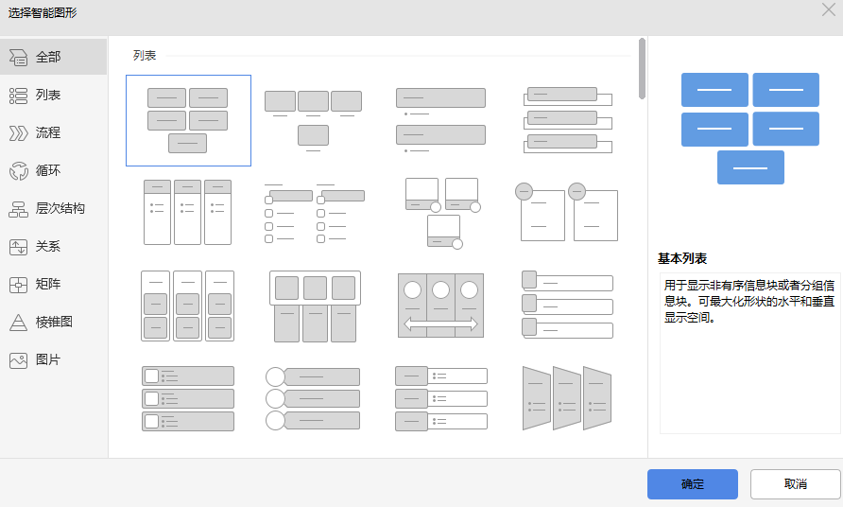Choose the three trapezoid panels layout
Viewport: 843px width, 507px height.
[x=567, y=398]
